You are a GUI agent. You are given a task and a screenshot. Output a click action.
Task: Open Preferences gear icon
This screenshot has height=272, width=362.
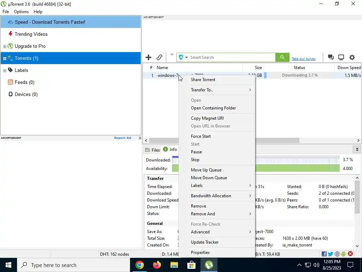tap(352, 57)
